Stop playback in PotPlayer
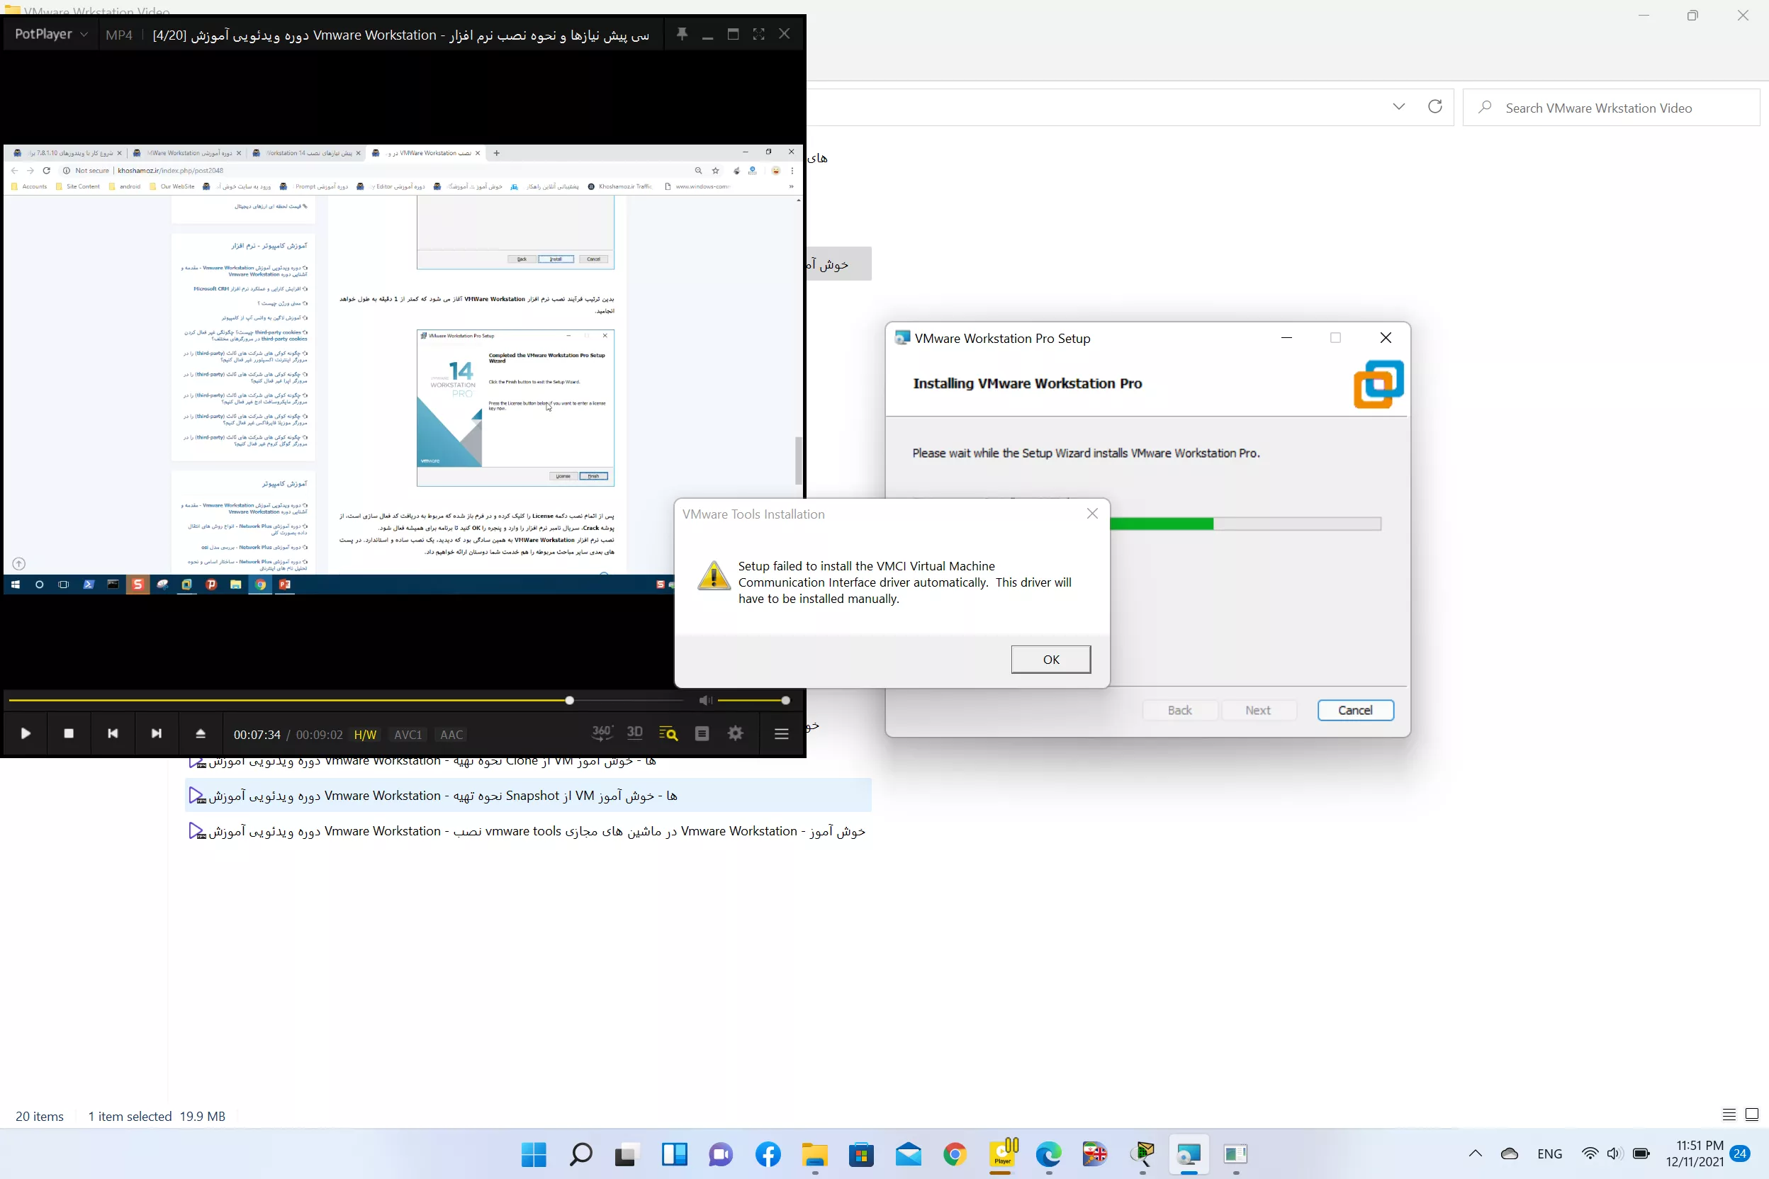Screen dimensions: 1769x1179 pyautogui.click(x=69, y=734)
